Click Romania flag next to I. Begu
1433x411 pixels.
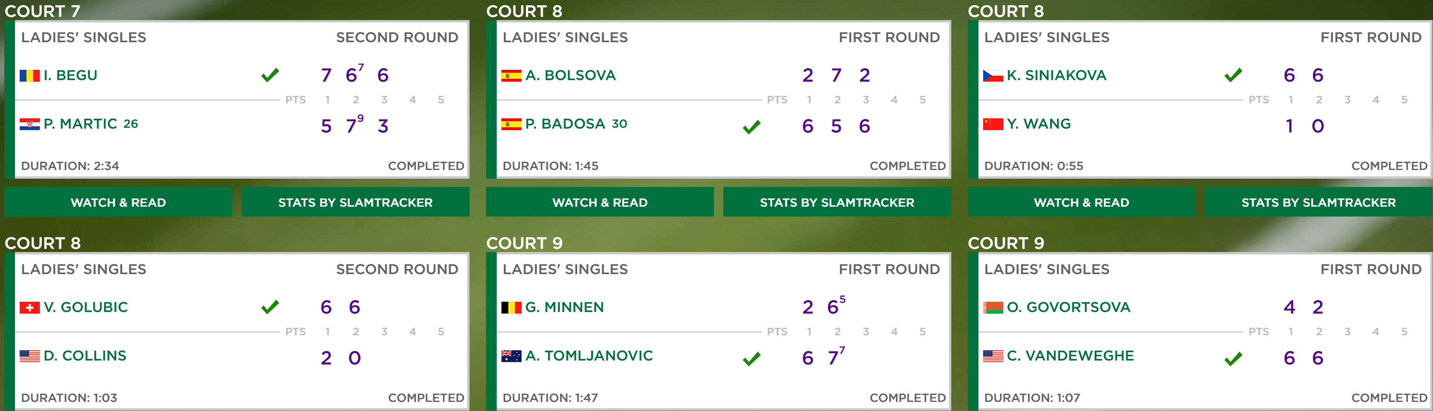click(x=30, y=76)
